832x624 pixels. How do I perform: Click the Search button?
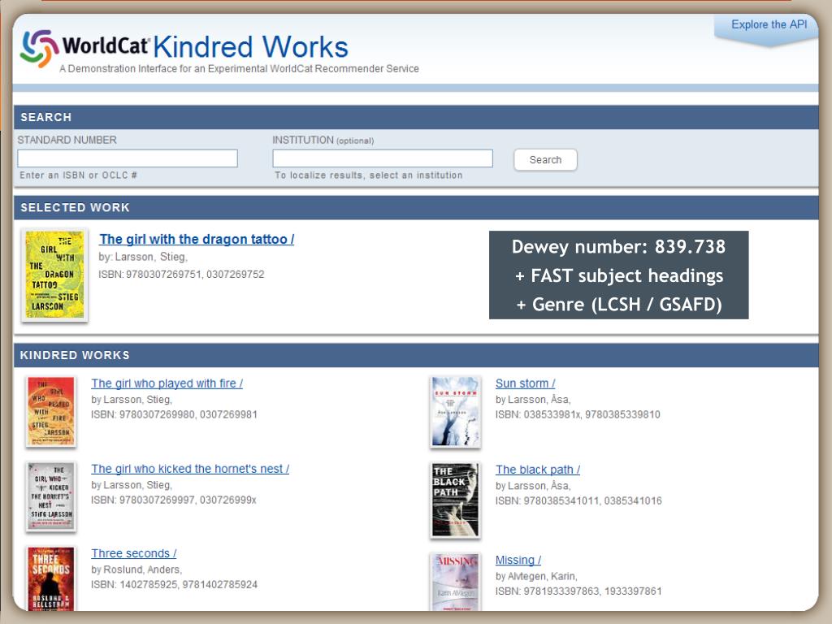(x=545, y=160)
